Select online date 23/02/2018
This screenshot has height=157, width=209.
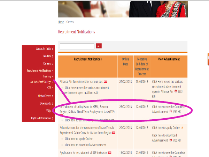(x=125, y=107)
